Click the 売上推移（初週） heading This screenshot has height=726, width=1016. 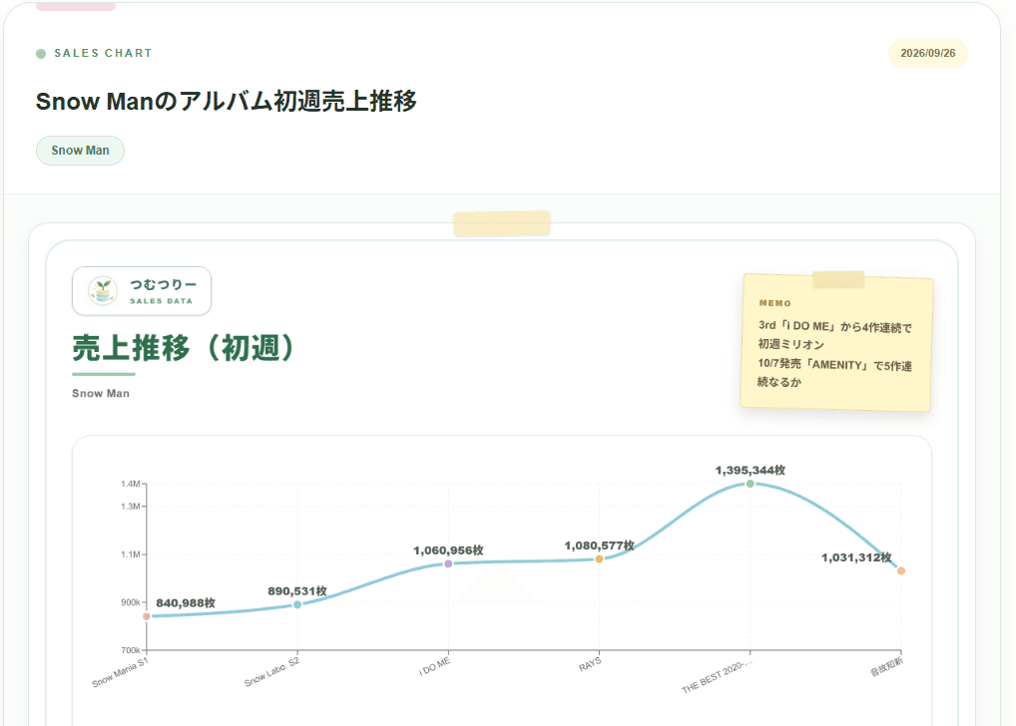[x=184, y=348]
